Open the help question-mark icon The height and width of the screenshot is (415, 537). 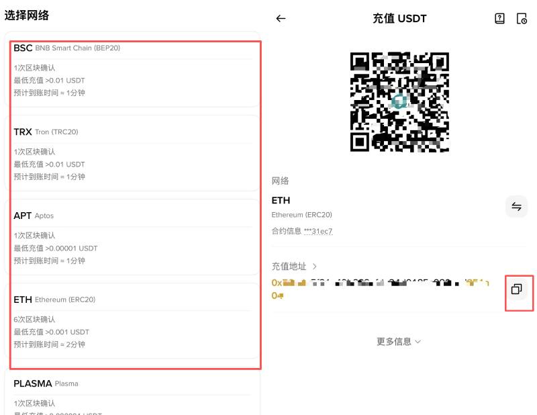[499, 19]
